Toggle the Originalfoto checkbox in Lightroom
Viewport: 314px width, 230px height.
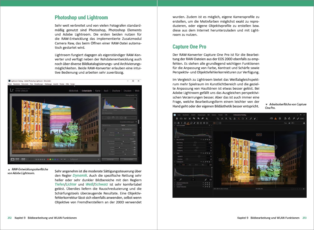pyautogui.click(x=103, y=113)
